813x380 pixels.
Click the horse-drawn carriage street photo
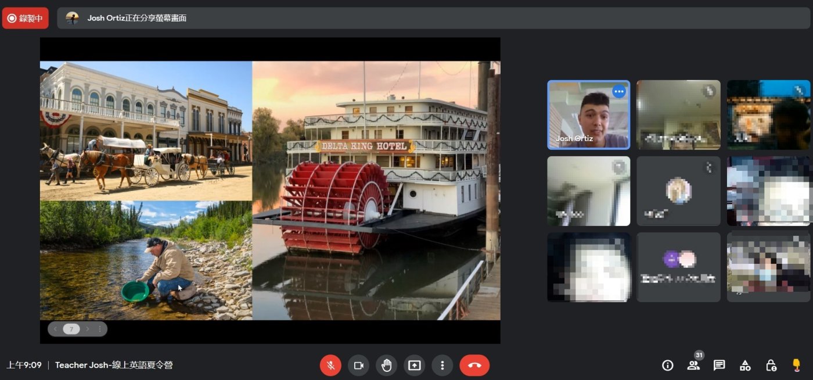(146, 131)
